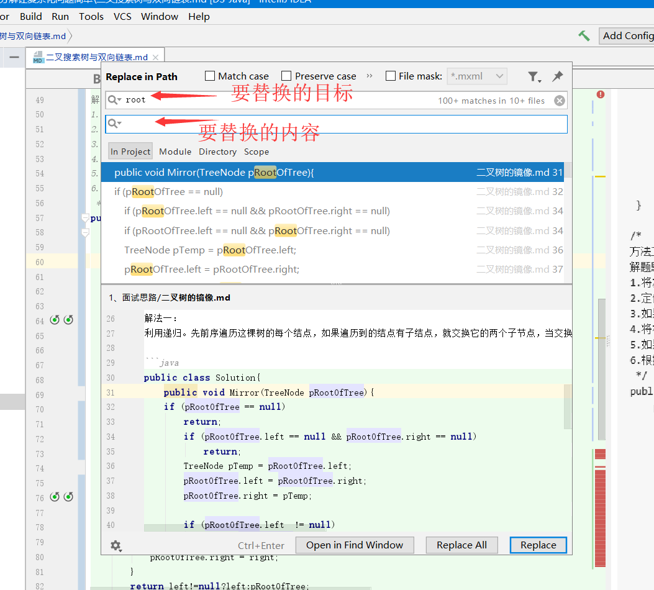The height and width of the screenshot is (590, 654).
Task: Enable the Preserve case checkbox
Action: tap(286, 75)
